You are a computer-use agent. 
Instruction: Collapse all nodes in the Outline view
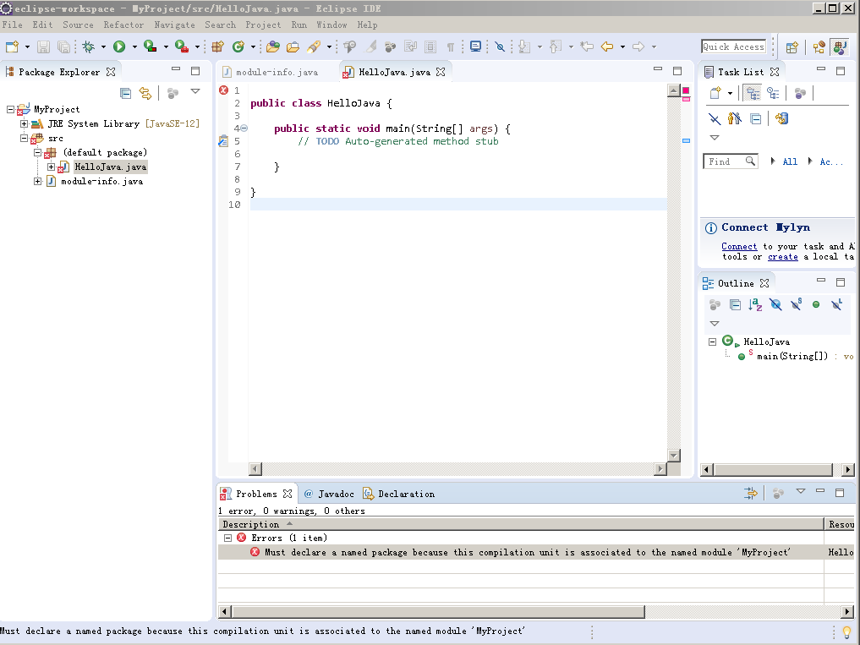tap(735, 304)
